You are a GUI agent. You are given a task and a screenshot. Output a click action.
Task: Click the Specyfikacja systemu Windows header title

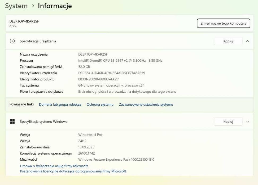(43, 121)
